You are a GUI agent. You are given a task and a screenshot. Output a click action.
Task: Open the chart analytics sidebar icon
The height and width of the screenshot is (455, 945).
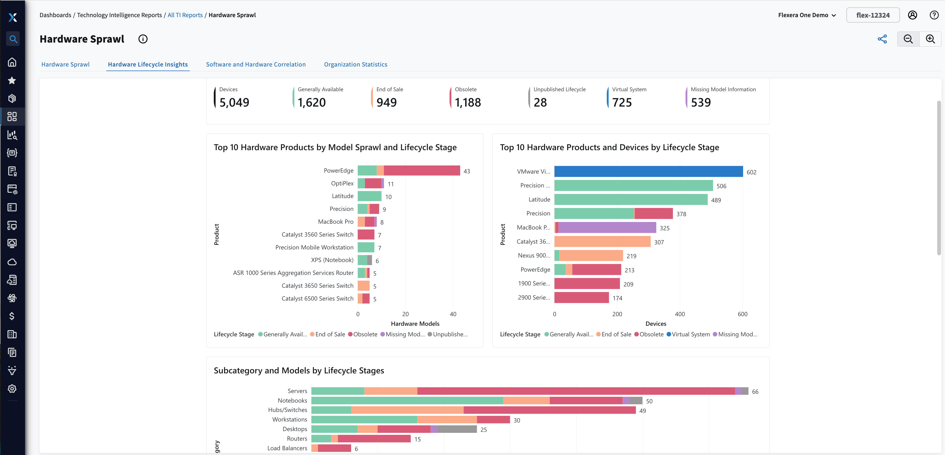pyautogui.click(x=12, y=135)
